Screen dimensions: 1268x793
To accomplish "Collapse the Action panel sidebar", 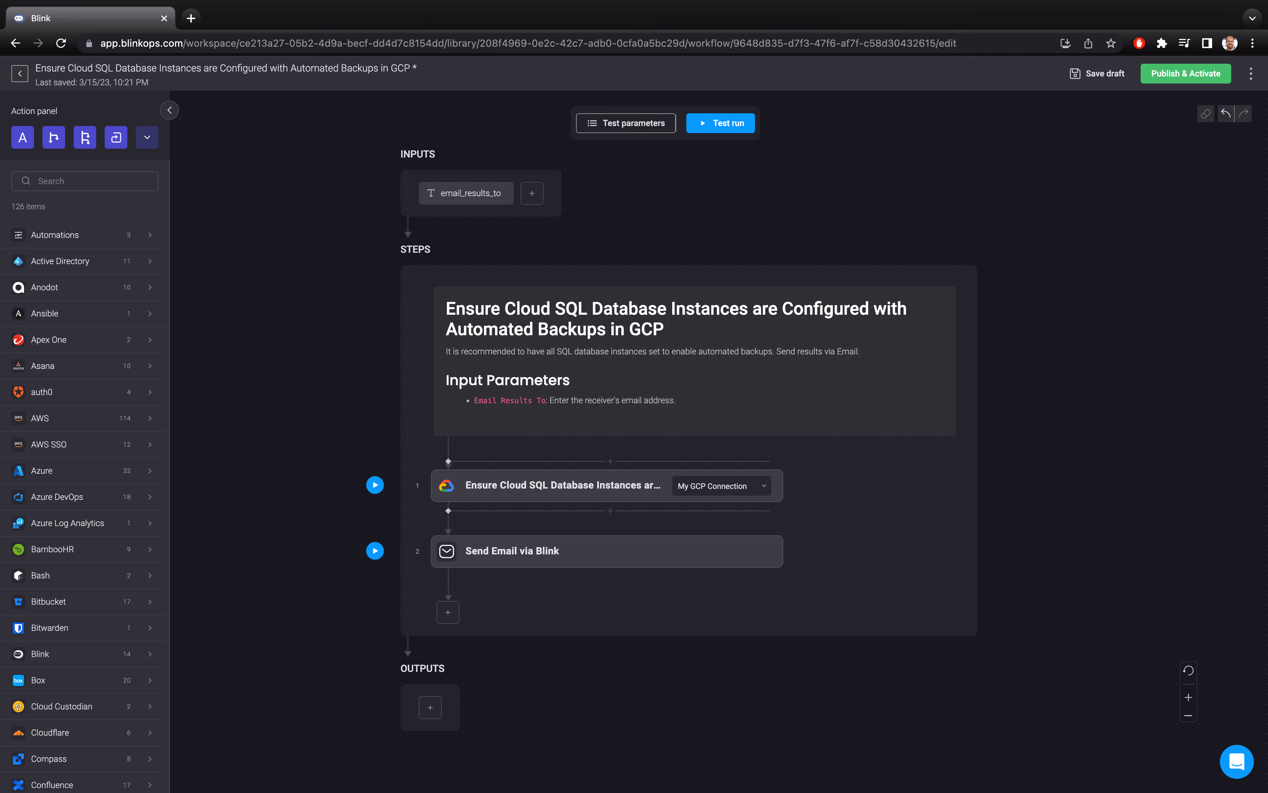I will click(169, 110).
